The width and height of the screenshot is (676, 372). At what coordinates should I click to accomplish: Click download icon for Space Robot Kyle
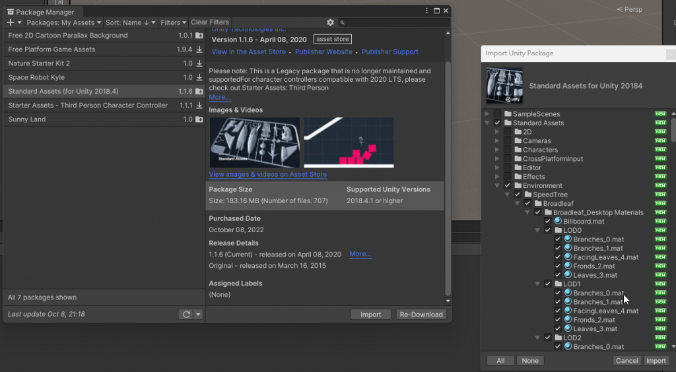tap(199, 78)
